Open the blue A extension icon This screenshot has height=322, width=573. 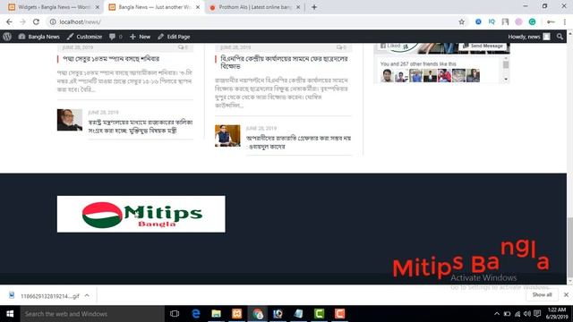[x=478, y=21]
